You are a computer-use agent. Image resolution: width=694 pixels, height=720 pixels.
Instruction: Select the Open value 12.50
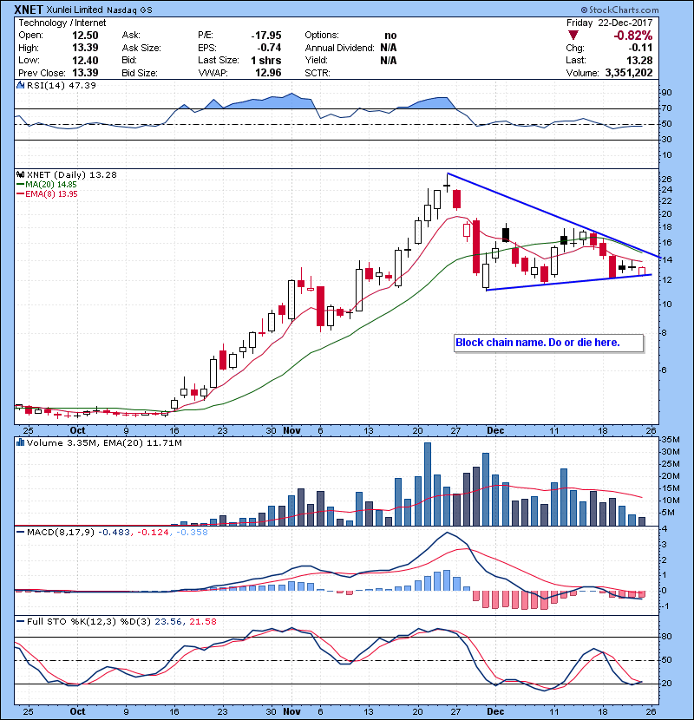coord(85,36)
